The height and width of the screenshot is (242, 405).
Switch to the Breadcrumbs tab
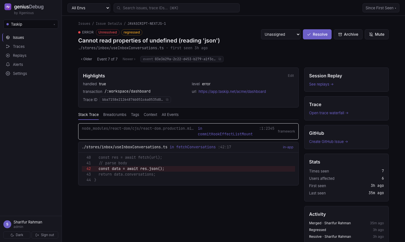point(115,115)
